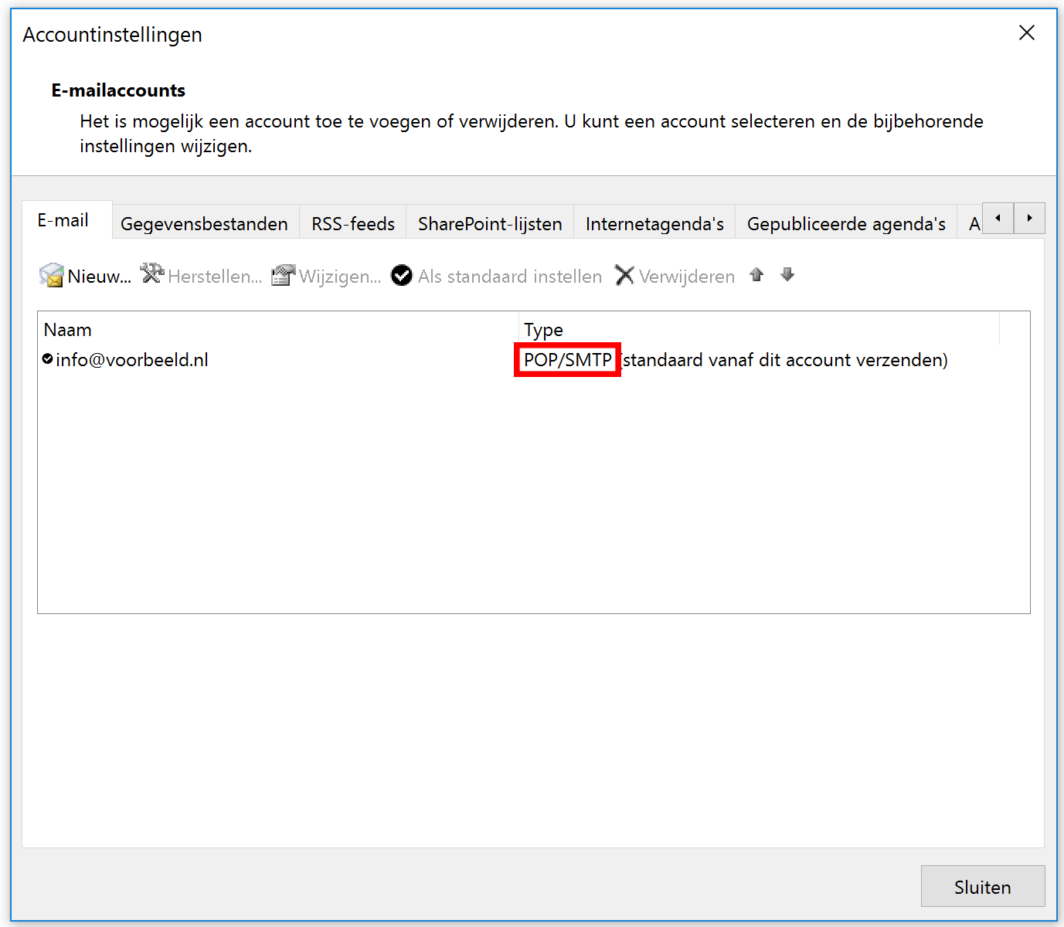
Task: Click the Verwijderen X icon
Action: (624, 275)
